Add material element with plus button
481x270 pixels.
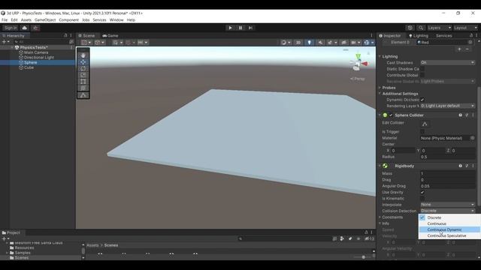click(459, 49)
